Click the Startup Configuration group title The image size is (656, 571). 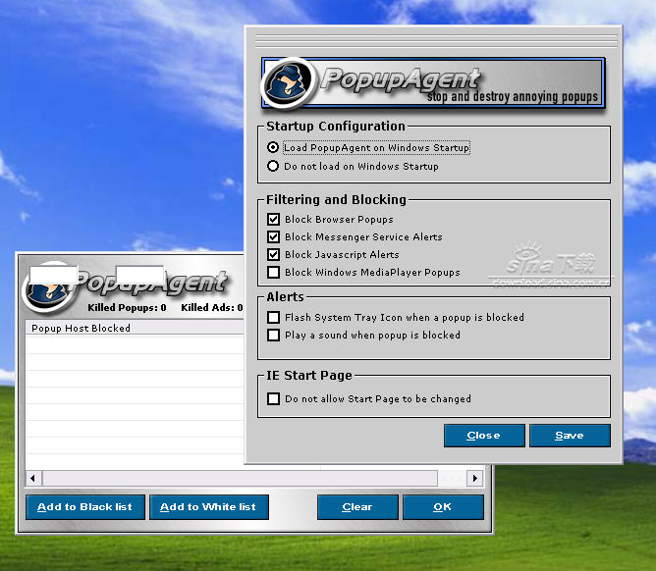[336, 126]
